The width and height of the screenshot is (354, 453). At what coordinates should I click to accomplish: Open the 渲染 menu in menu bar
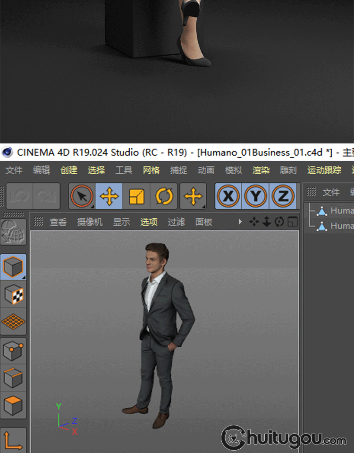point(261,170)
